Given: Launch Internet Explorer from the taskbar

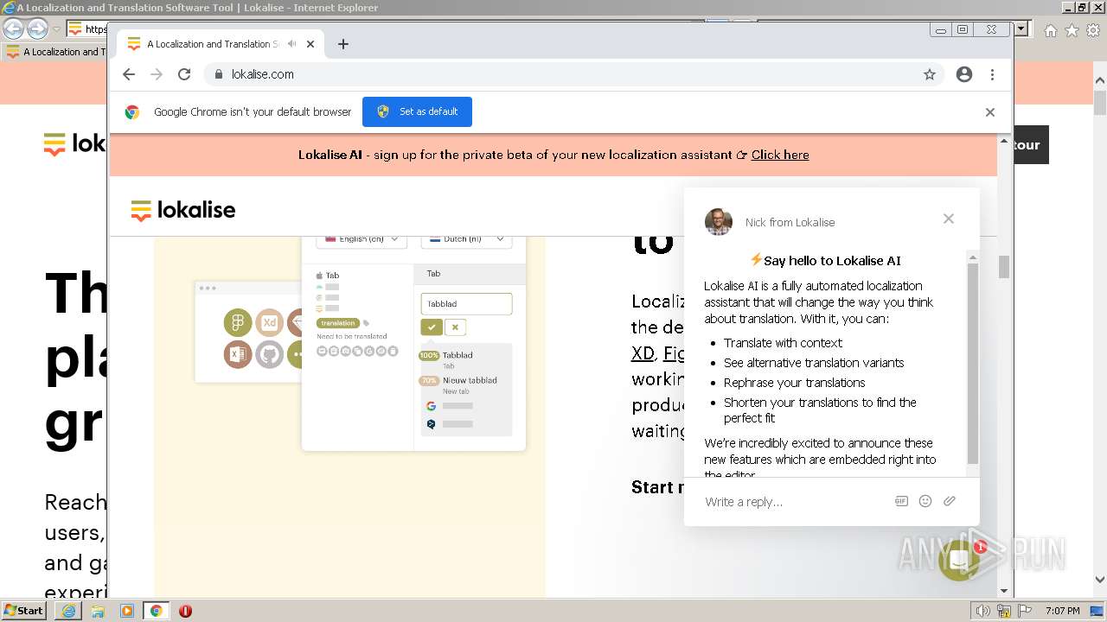Looking at the screenshot, I should (68, 611).
